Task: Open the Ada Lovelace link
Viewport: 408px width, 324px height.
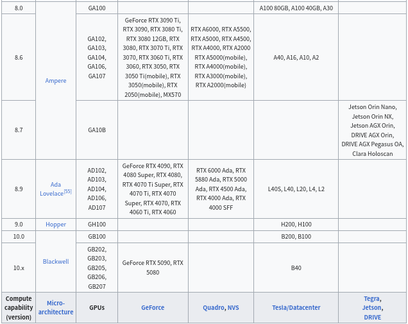Action: point(52,189)
